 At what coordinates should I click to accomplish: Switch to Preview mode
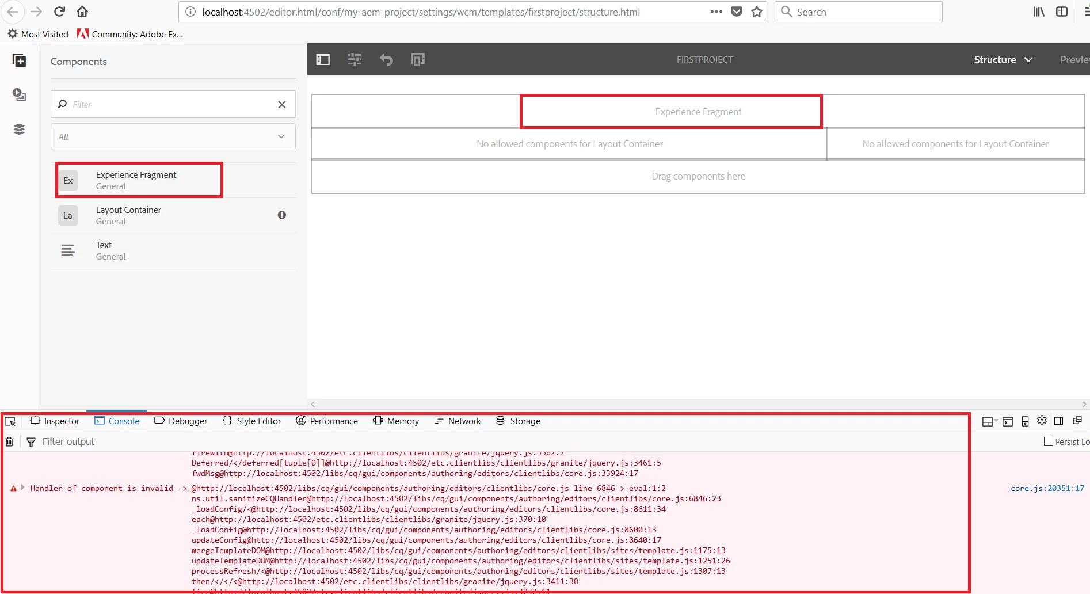tap(1074, 59)
